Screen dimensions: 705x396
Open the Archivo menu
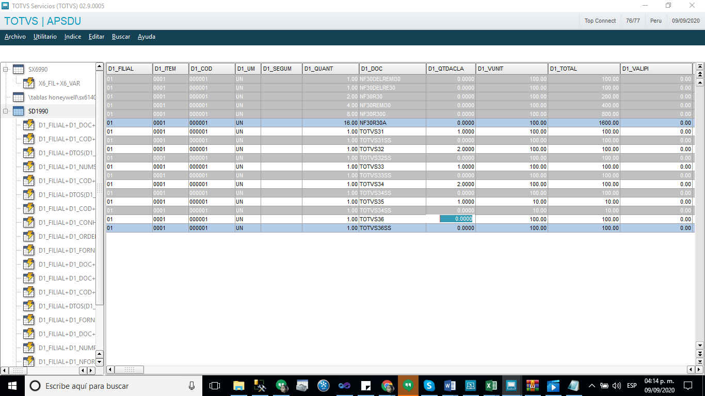[15, 37]
